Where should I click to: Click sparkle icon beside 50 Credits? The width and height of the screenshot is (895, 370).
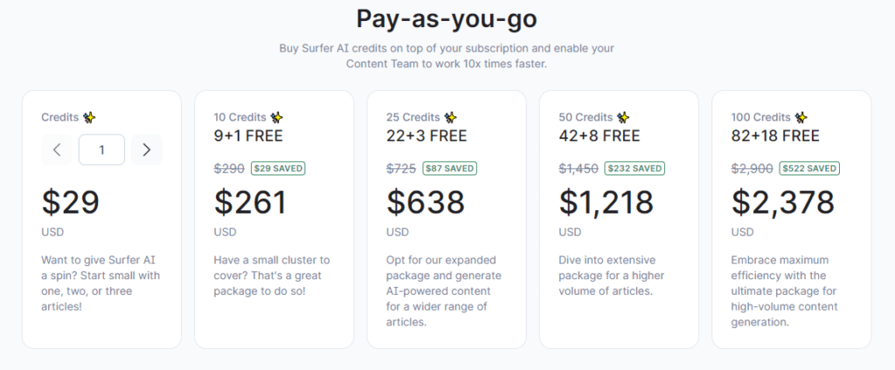623,118
